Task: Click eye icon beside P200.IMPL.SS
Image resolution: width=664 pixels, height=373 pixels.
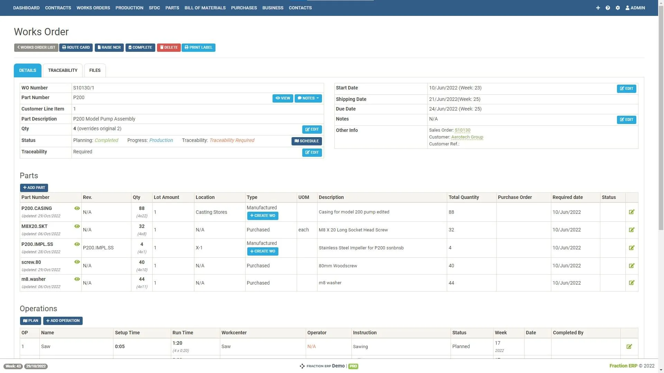Action: click(77, 244)
